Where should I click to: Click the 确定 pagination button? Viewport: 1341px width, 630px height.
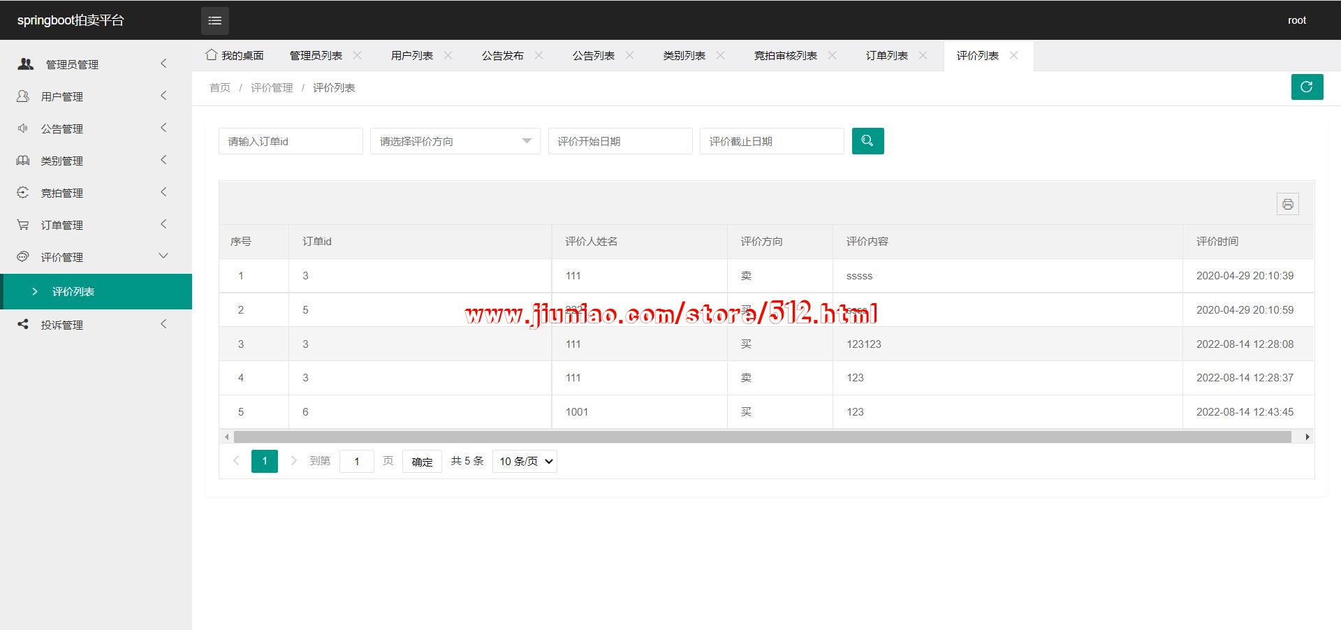coord(422,462)
